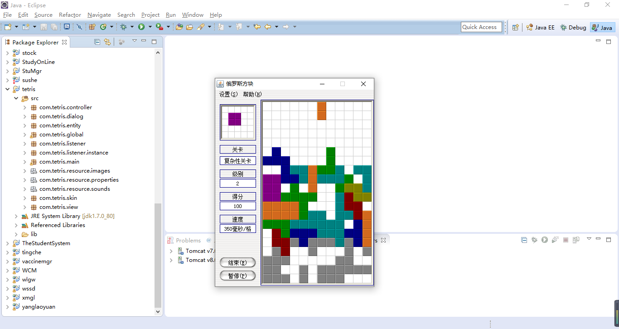The width and height of the screenshot is (619, 329).
Task: Expand the com.tetris.controller package
Action: [x=24, y=107]
